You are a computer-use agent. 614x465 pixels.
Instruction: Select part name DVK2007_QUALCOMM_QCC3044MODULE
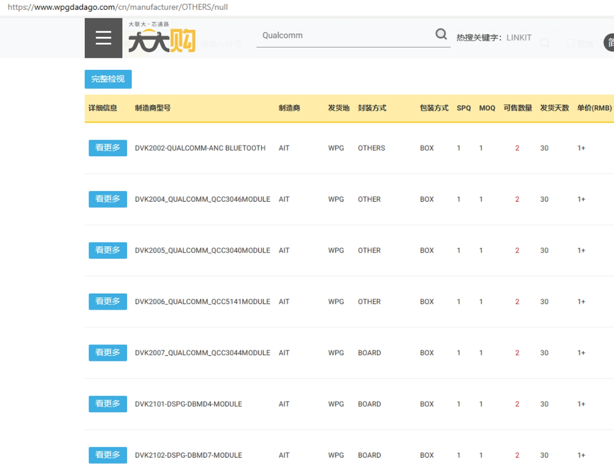(x=203, y=353)
